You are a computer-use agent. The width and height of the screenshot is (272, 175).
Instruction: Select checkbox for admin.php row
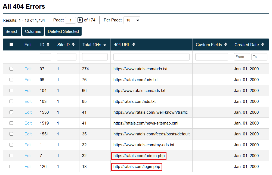point(11,156)
